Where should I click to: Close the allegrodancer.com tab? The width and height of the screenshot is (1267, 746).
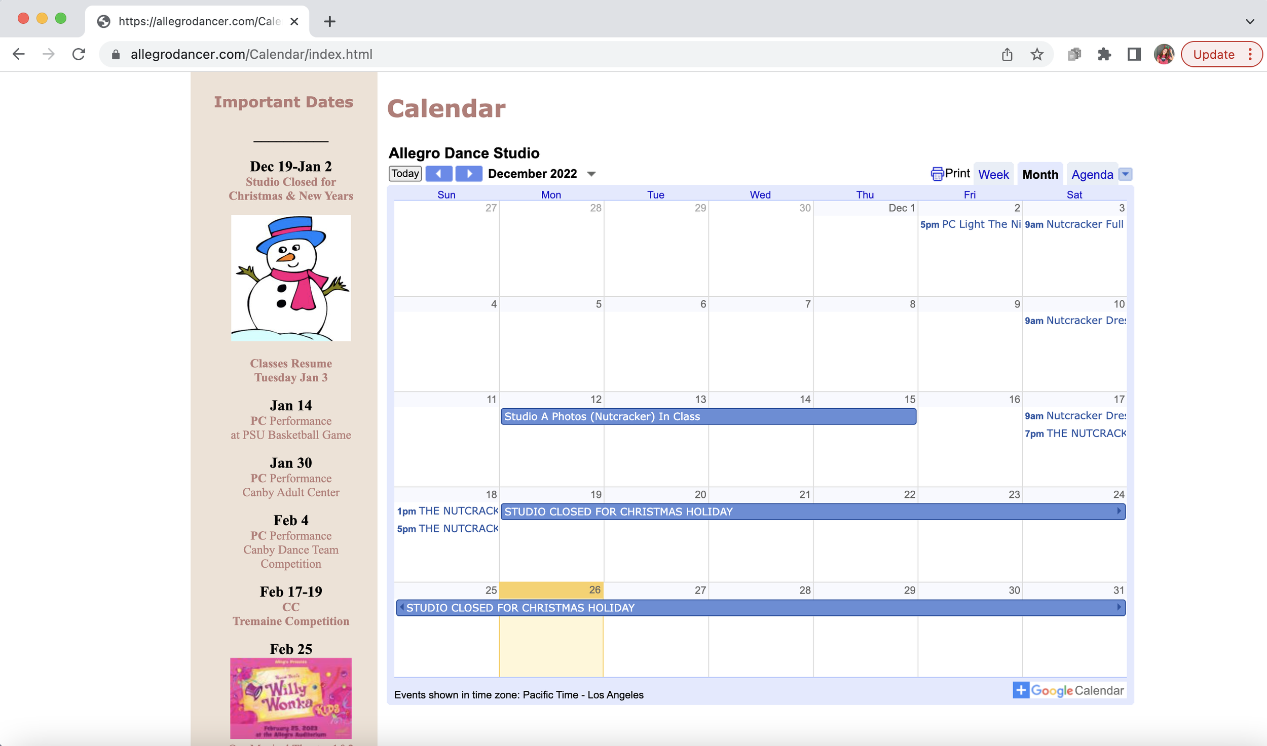(294, 21)
